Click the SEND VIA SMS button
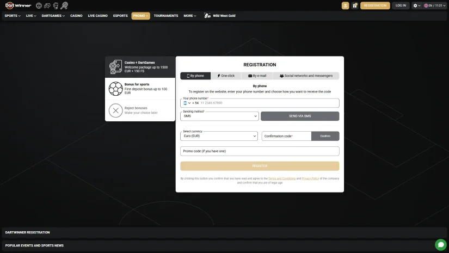Image resolution: width=449 pixels, height=253 pixels. pyautogui.click(x=300, y=116)
